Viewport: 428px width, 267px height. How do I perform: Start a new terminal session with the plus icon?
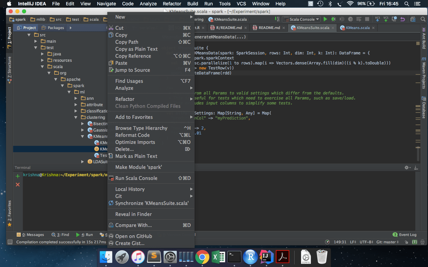[18, 176]
